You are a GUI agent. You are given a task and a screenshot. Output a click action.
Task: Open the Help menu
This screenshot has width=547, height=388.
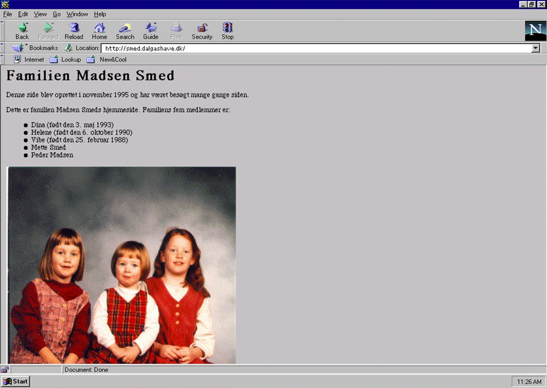click(100, 14)
